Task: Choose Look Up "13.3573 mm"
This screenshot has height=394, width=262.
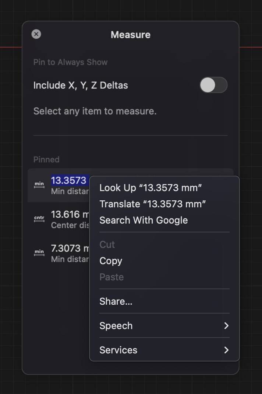Action: click(x=151, y=188)
